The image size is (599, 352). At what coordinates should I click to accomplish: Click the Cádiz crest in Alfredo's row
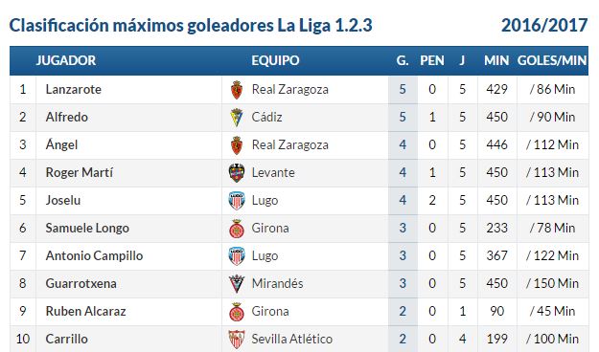(237, 118)
